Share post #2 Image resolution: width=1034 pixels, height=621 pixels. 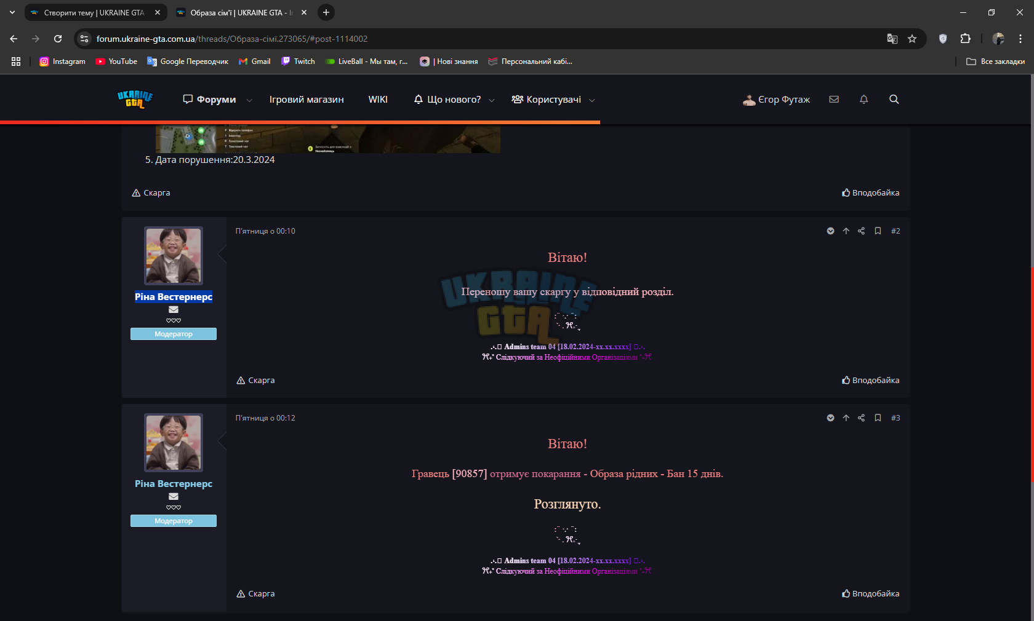click(862, 231)
